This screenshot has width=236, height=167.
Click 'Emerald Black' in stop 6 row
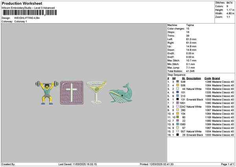pos(195,100)
